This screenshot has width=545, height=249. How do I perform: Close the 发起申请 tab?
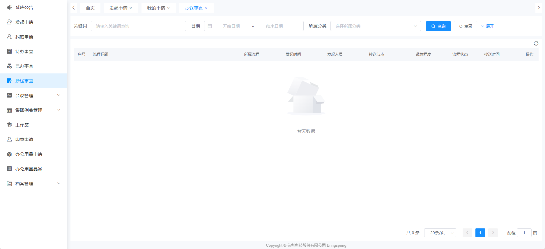pyautogui.click(x=131, y=8)
